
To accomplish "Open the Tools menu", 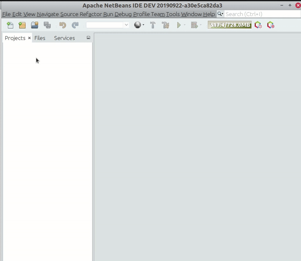I will click(173, 14).
